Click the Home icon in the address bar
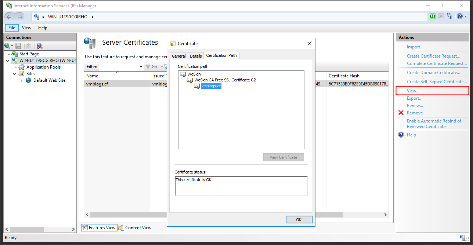The image size is (473, 245). (x=449, y=17)
